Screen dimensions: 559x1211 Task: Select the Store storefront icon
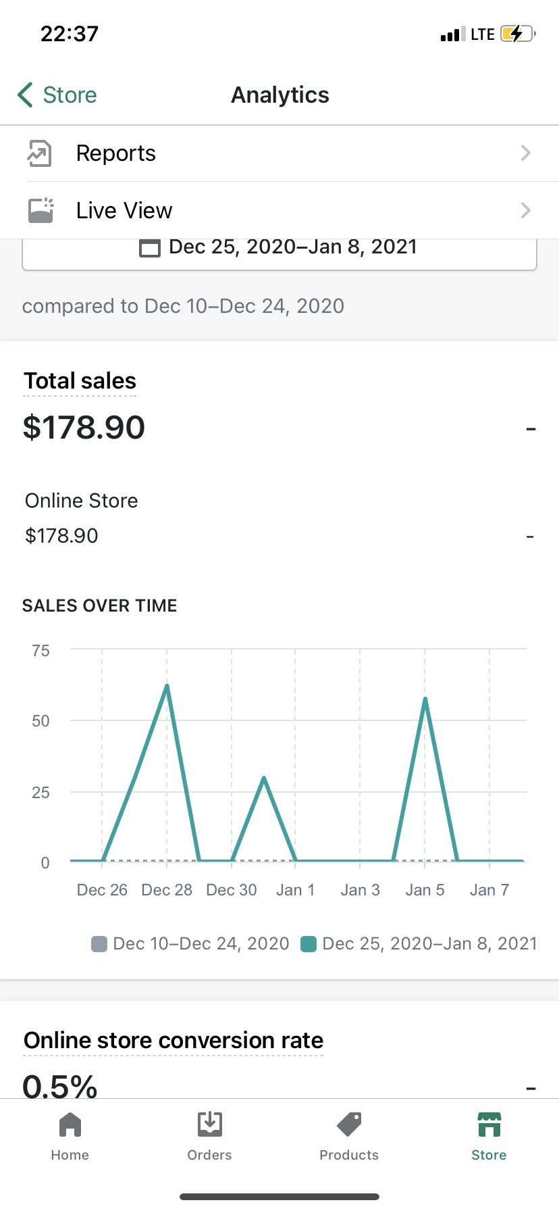tap(489, 1124)
